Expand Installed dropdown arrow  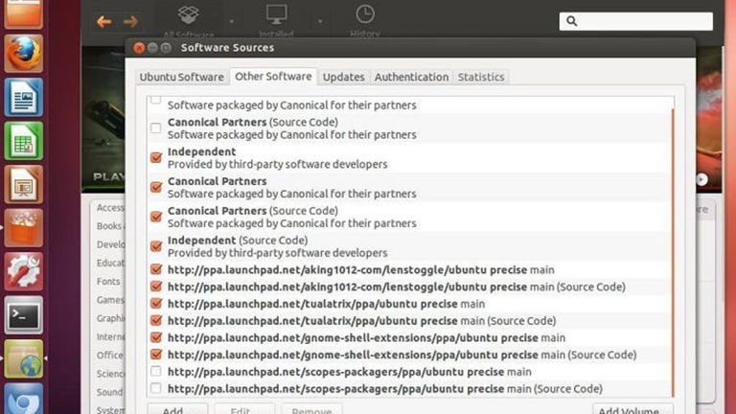(x=320, y=22)
